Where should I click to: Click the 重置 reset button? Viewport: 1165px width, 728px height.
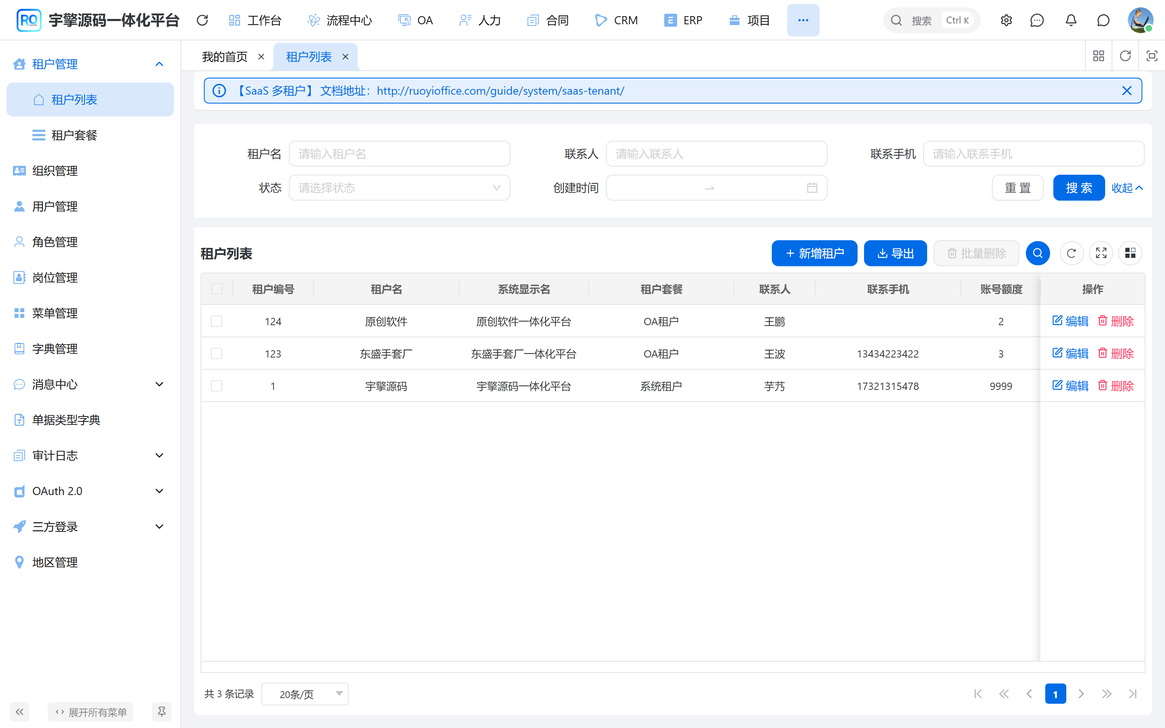(x=1018, y=188)
